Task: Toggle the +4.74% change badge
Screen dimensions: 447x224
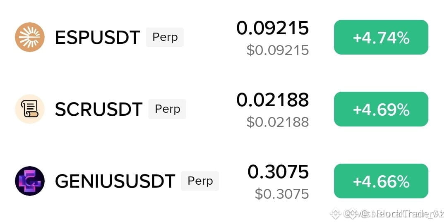Action: (x=381, y=37)
